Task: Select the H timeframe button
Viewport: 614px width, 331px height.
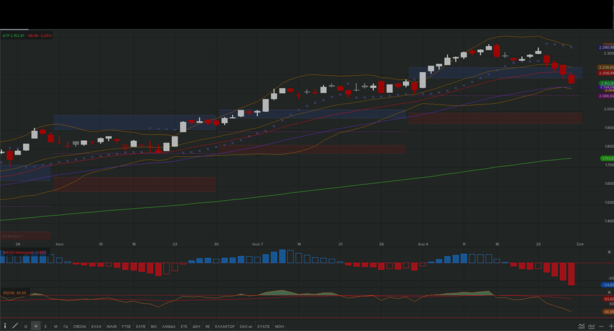Action: tap(36, 326)
